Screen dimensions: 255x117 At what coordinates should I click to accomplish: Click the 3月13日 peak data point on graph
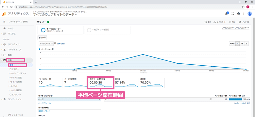143,54
